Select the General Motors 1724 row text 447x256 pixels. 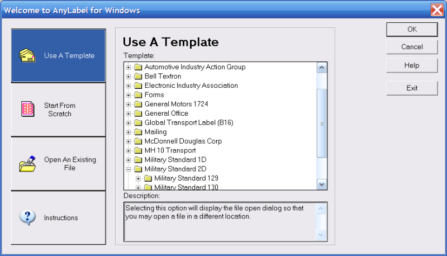tap(176, 104)
